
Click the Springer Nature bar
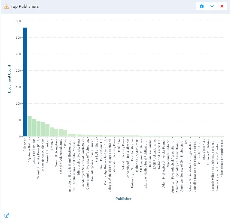pos(29,126)
